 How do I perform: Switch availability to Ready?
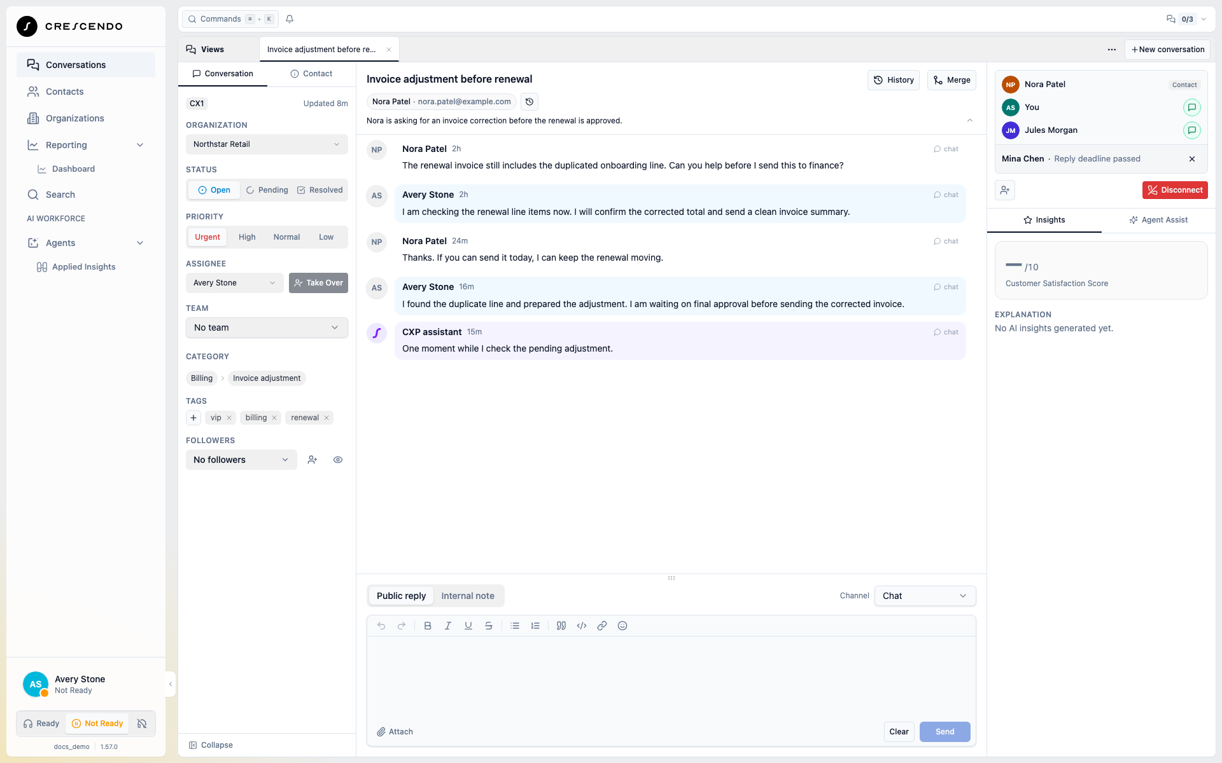41,724
